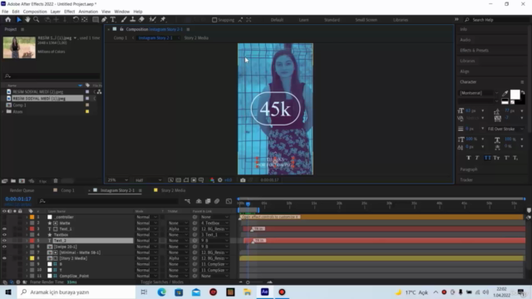
Task: Create new composition icon in Project panel
Action: click(x=22, y=181)
